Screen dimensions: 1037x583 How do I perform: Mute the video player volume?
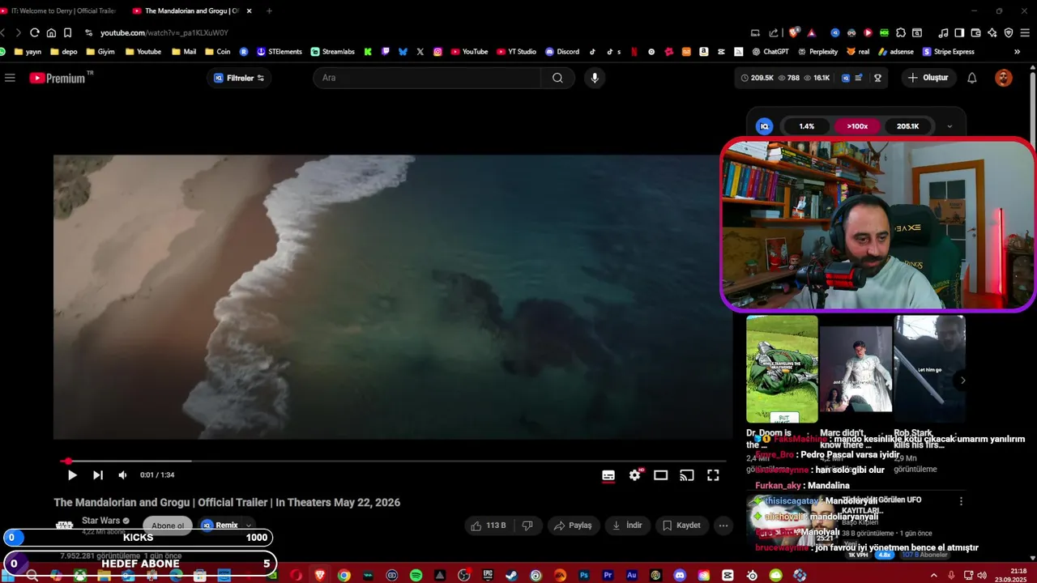(122, 475)
